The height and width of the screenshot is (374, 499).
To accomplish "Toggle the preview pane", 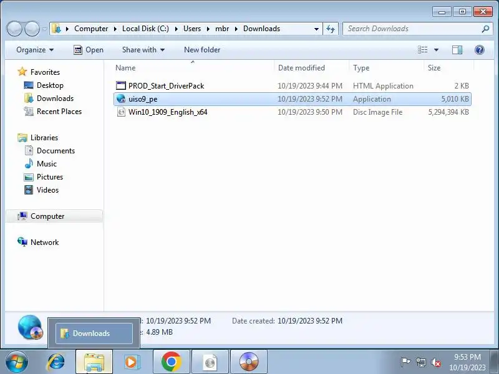I will (457, 50).
